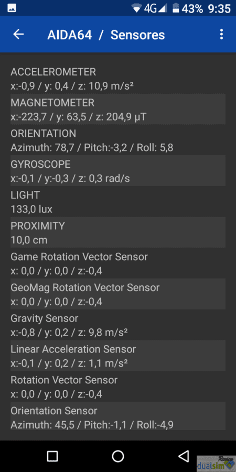
Task: Tap the Wi-Fi status icon
Action: 137,8
